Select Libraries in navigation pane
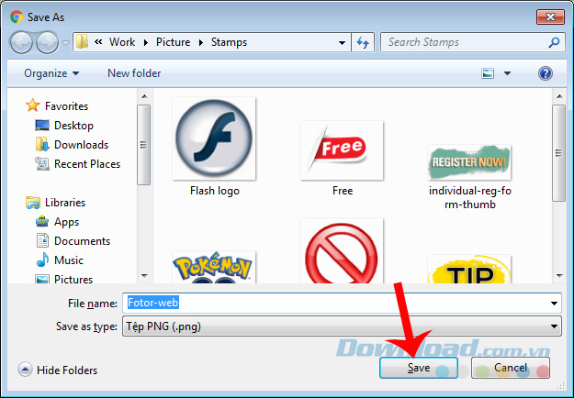The height and width of the screenshot is (398, 574). coord(65,203)
